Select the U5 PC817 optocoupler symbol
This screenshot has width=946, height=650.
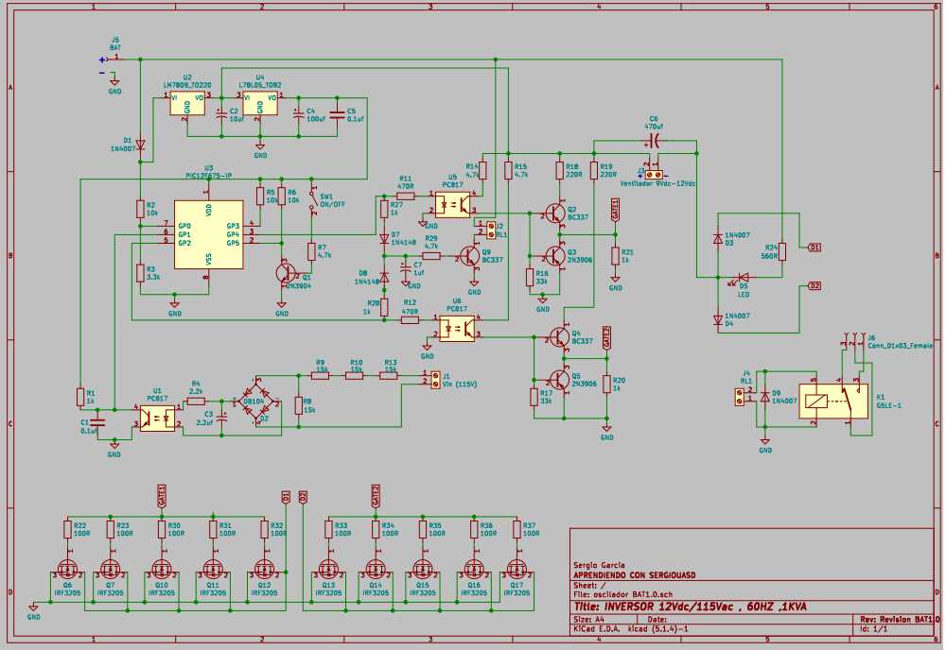pos(452,204)
